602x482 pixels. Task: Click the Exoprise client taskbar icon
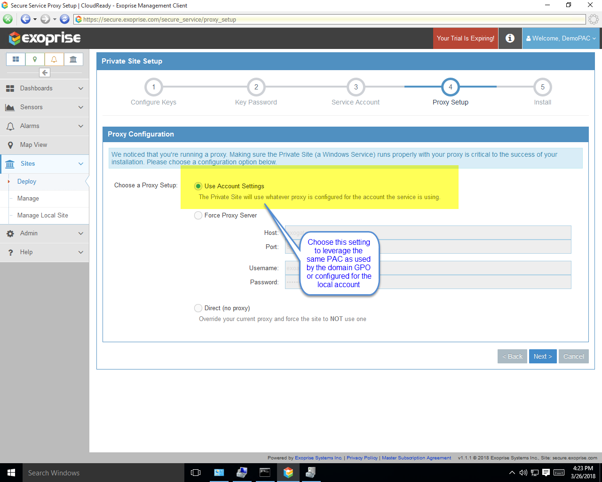click(x=288, y=473)
